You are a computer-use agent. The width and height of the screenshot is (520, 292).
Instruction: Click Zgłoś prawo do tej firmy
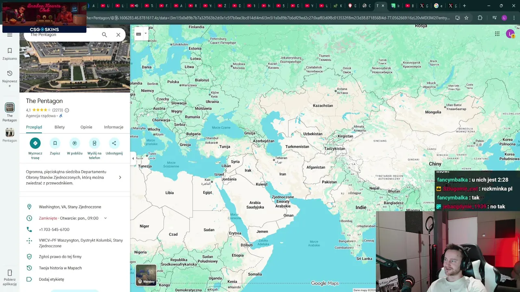[60, 257]
